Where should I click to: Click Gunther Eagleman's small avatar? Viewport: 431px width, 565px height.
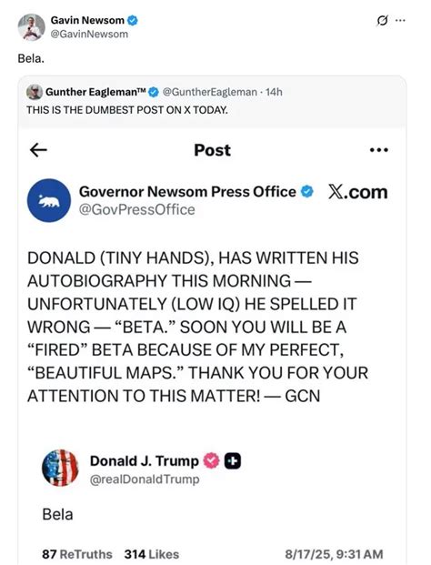click(35, 92)
